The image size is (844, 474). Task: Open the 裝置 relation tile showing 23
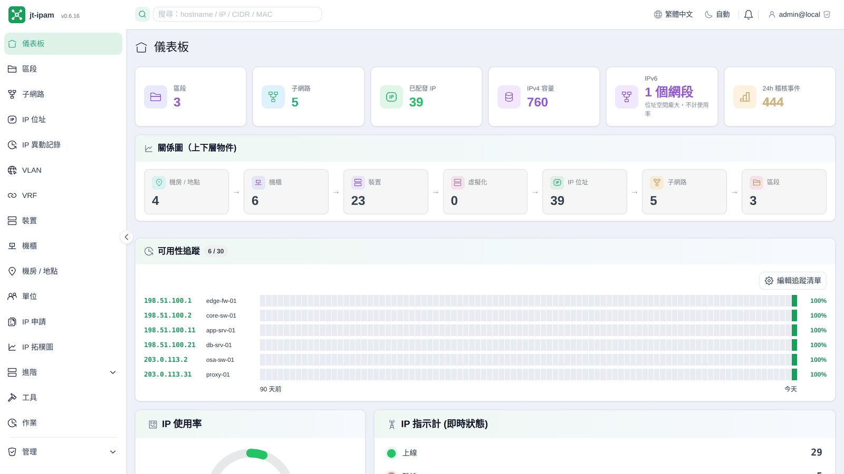[386, 192]
